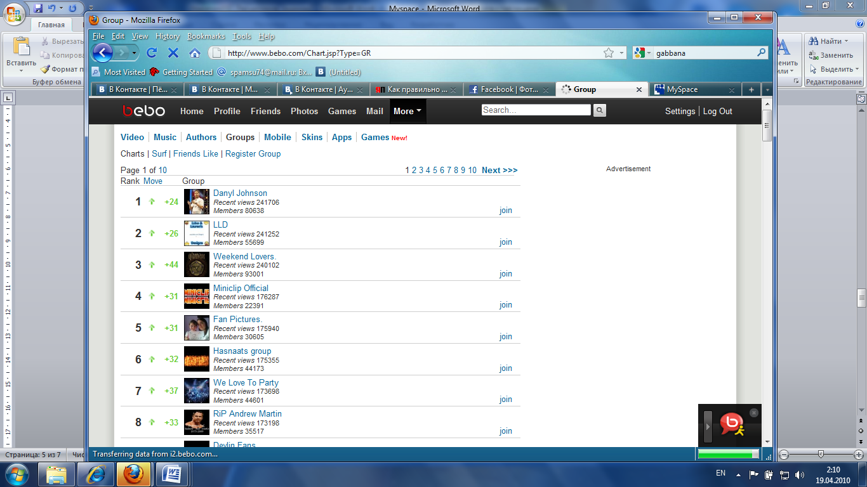Open Miniclip Official group thumbnail
The height and width of the screenshot is (487, 867).
pos(197,296)
